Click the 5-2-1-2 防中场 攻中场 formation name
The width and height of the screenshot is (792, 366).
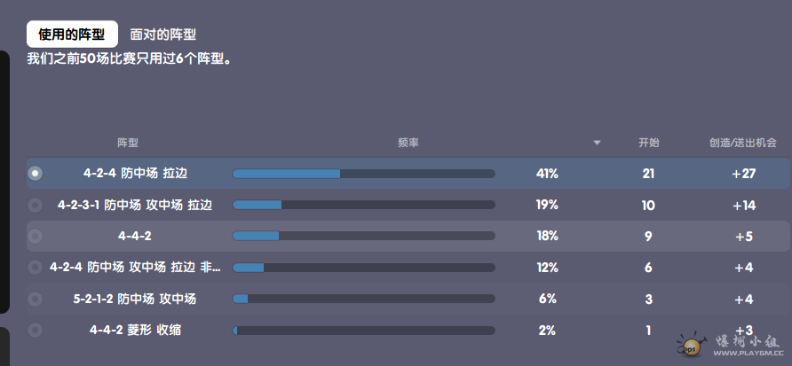click(135, 299)
